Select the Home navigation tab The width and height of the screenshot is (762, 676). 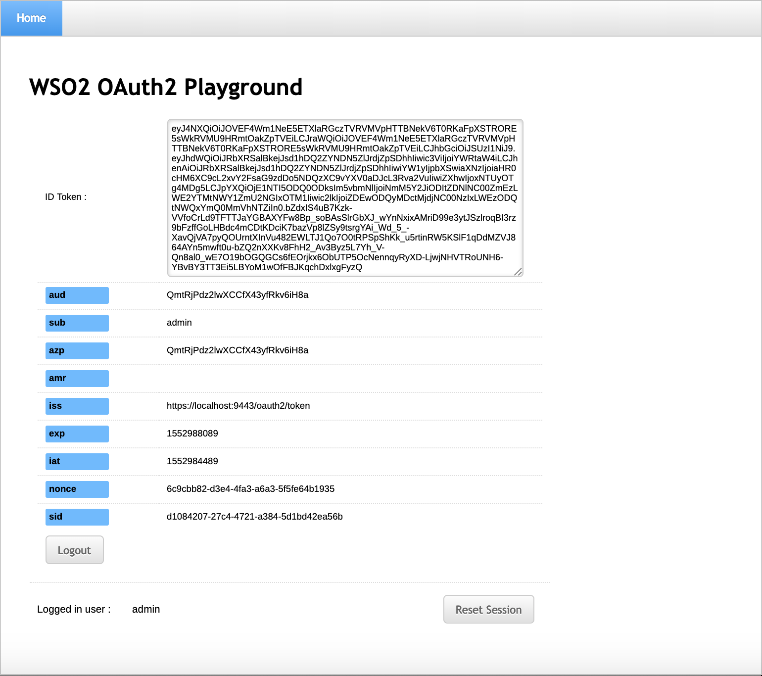point(31,18)
